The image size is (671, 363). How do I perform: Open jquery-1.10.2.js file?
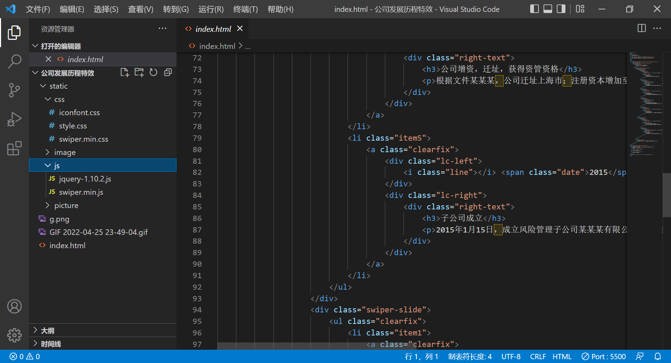tap(103, 179)
